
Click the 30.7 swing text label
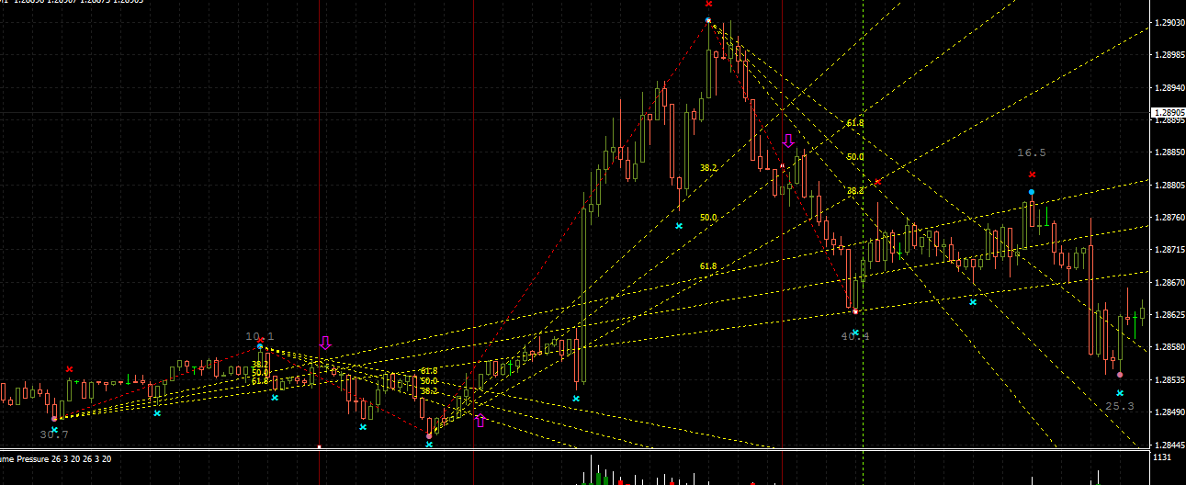pyautogui.click(x=54, y=434)
